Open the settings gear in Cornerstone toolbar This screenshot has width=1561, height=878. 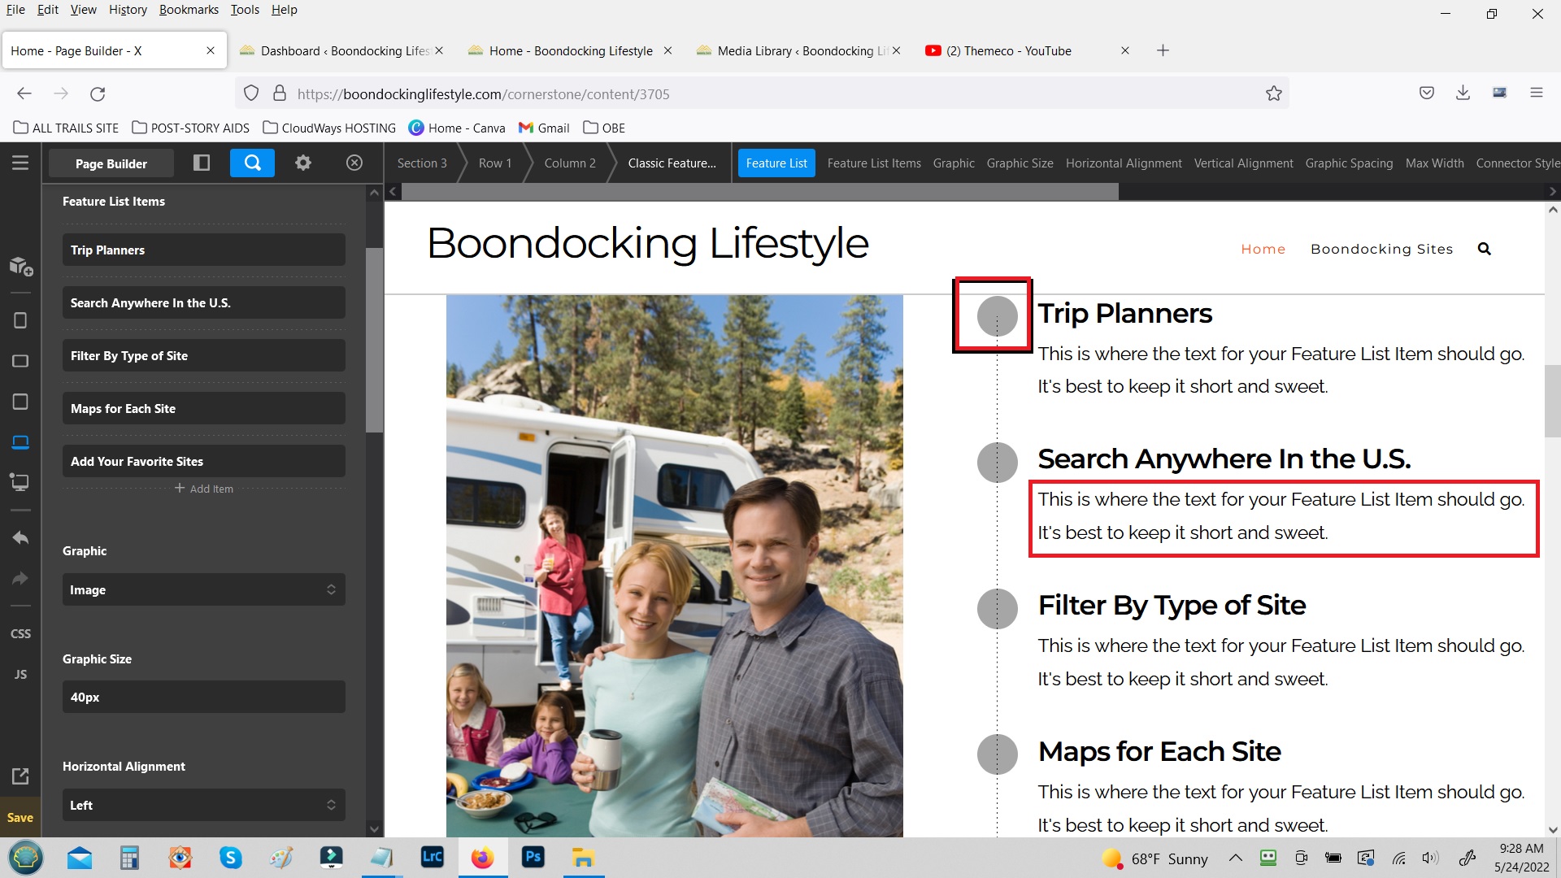(303, 163)
